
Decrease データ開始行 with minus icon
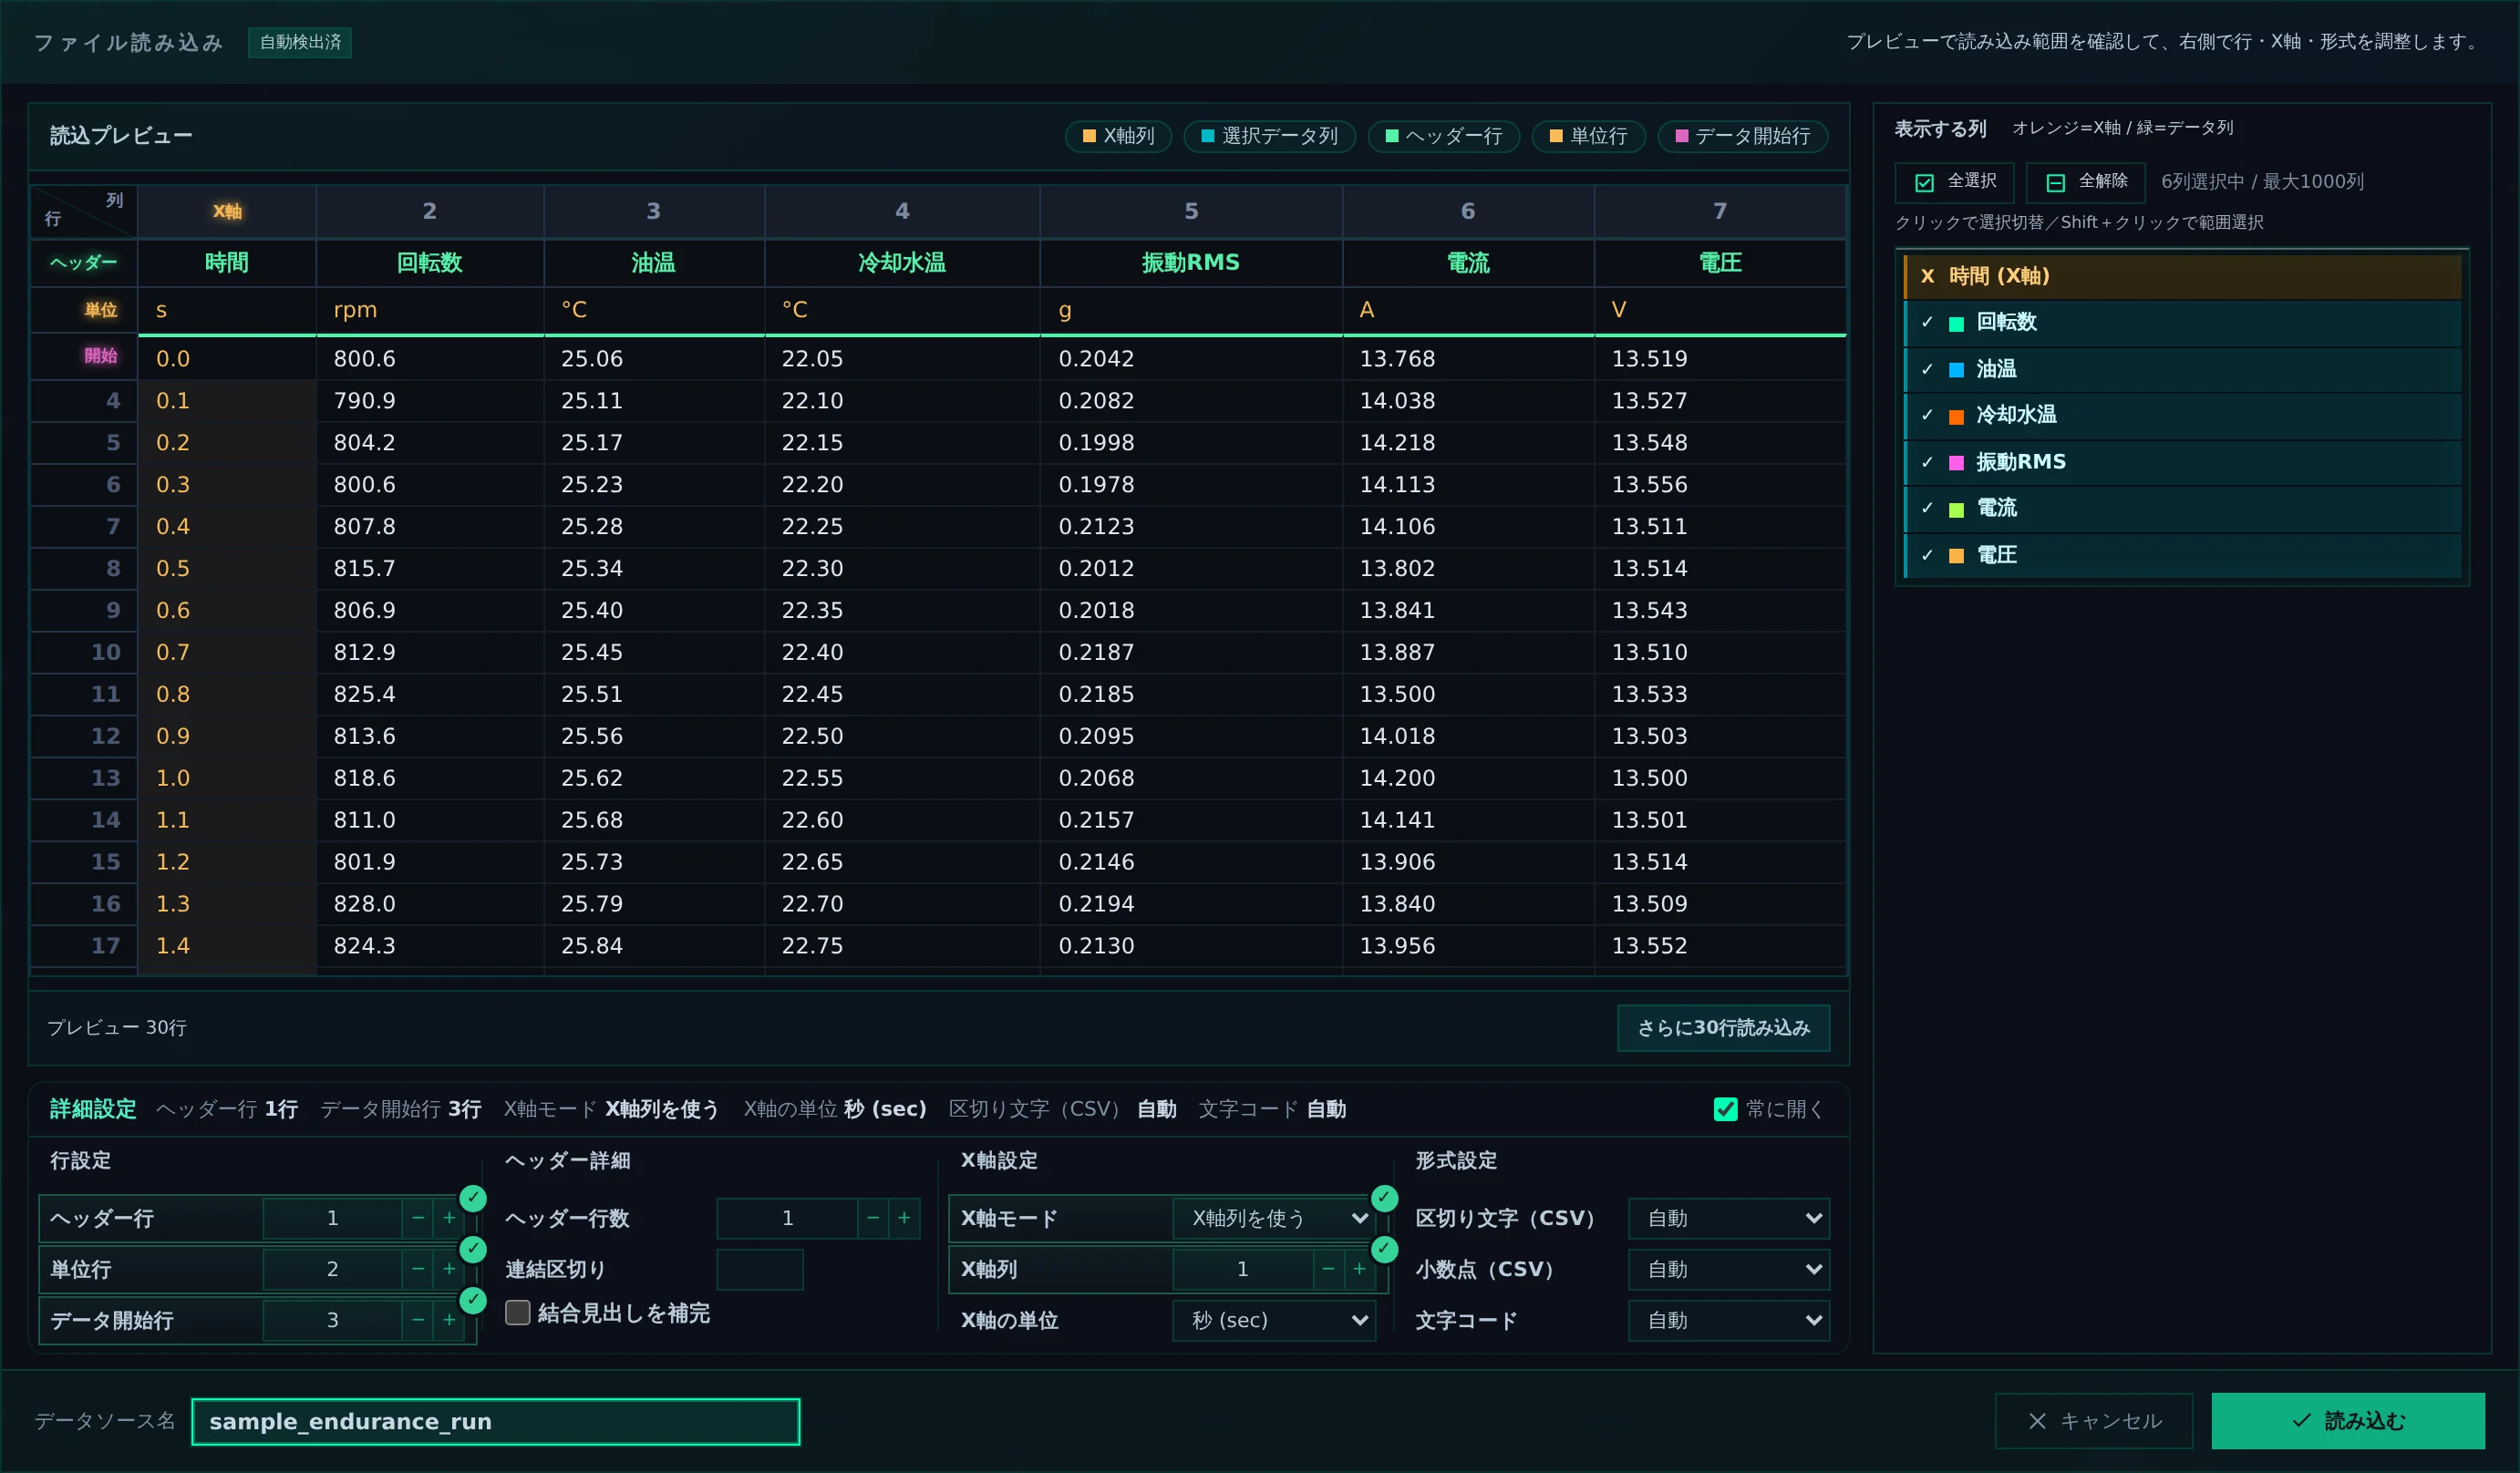point(418,1320)
